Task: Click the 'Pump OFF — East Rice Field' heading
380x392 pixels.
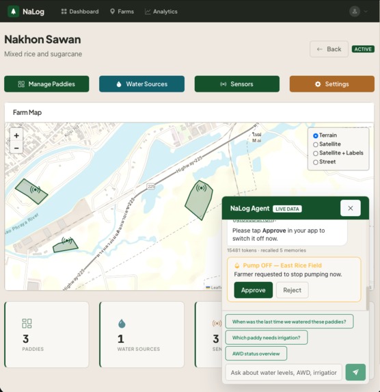Action: tap(282, 265)
